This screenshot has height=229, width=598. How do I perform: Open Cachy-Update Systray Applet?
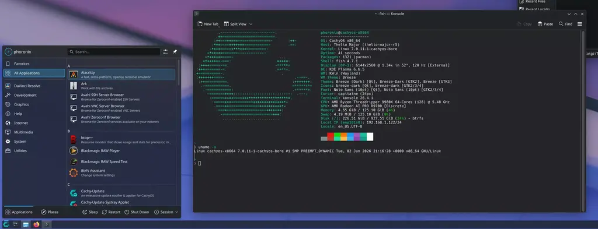pos(121,203)
